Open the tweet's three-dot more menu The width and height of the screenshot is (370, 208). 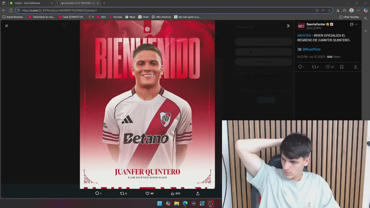356,24
